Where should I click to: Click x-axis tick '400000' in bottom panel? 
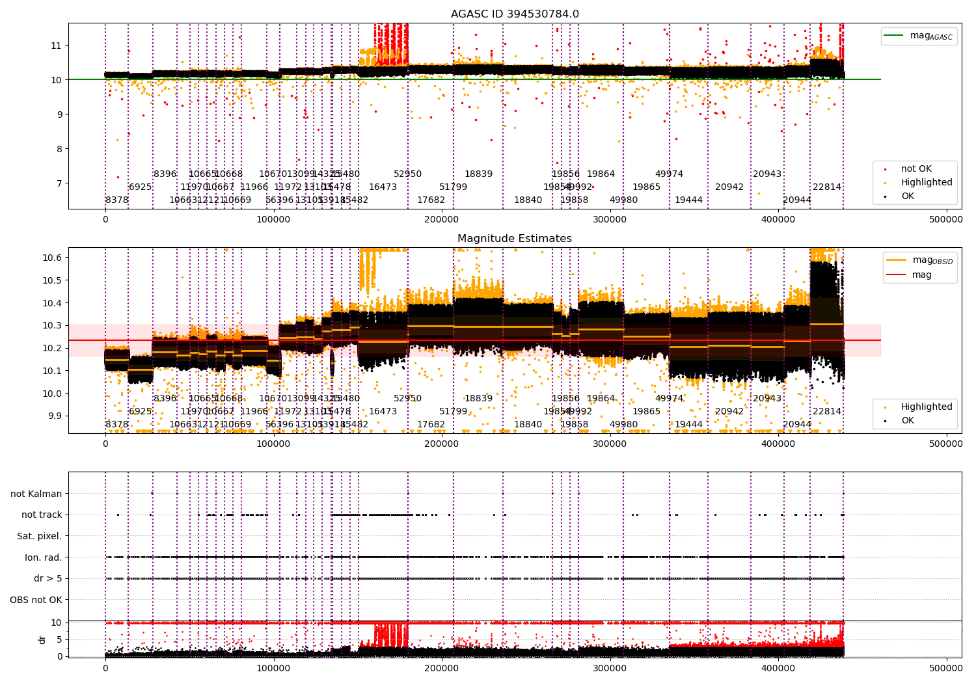point(778,669)
